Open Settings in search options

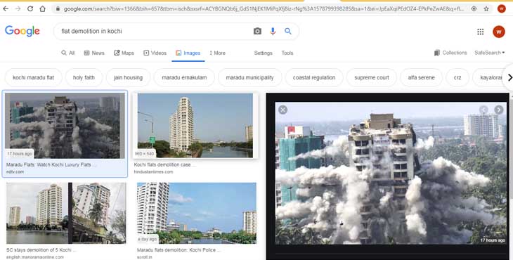point(263,53)
